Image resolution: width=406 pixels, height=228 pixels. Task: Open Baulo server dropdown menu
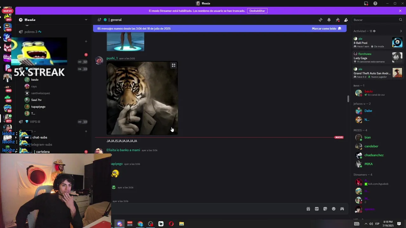[x=53, y=20]
